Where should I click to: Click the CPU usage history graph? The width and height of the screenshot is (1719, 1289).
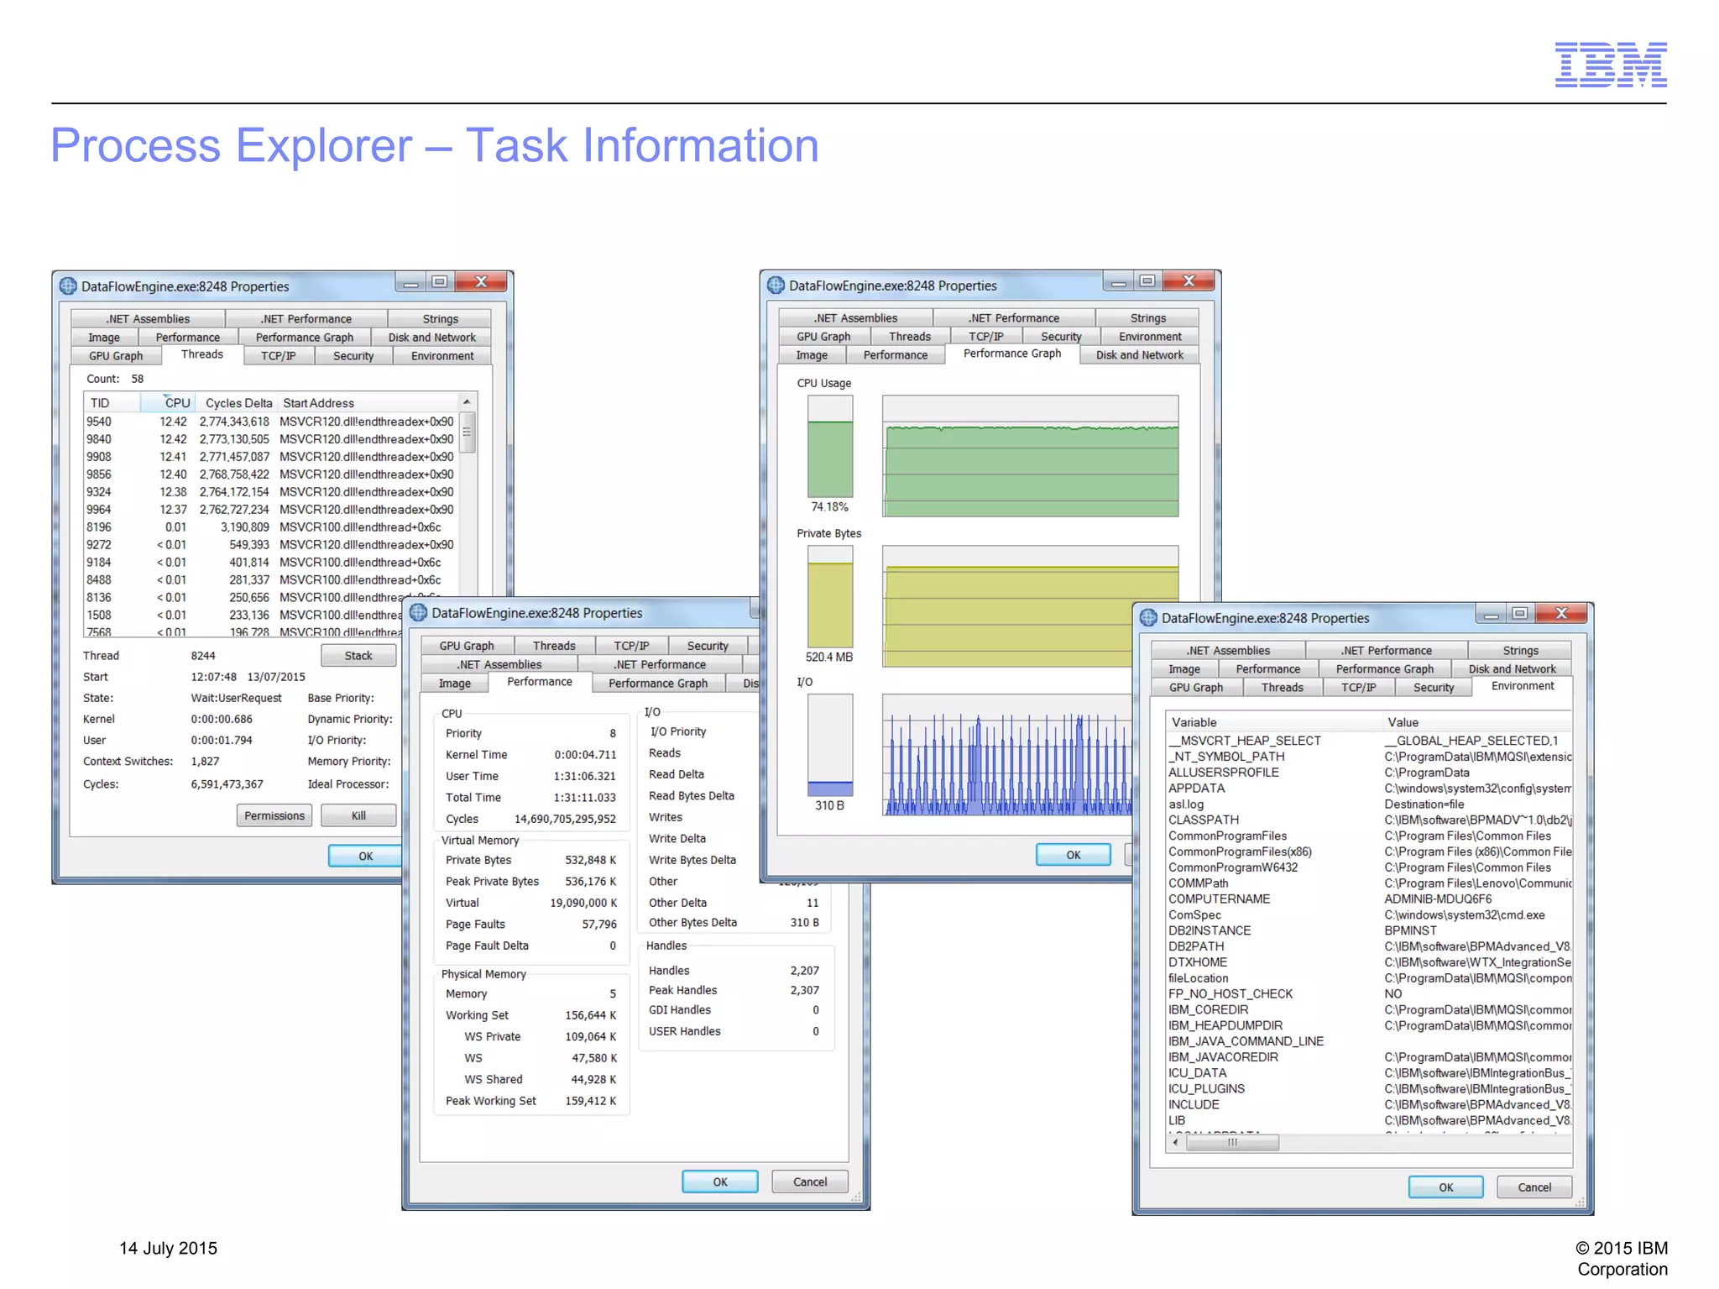tap(1030, 456)
